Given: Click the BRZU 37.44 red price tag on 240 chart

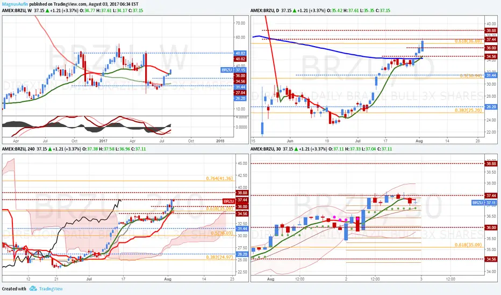Looking at the screenshot, I should [235, 201].
